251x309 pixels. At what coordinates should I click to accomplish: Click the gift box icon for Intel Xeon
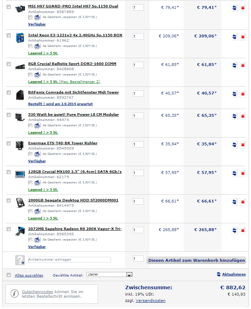click(37, 46)
